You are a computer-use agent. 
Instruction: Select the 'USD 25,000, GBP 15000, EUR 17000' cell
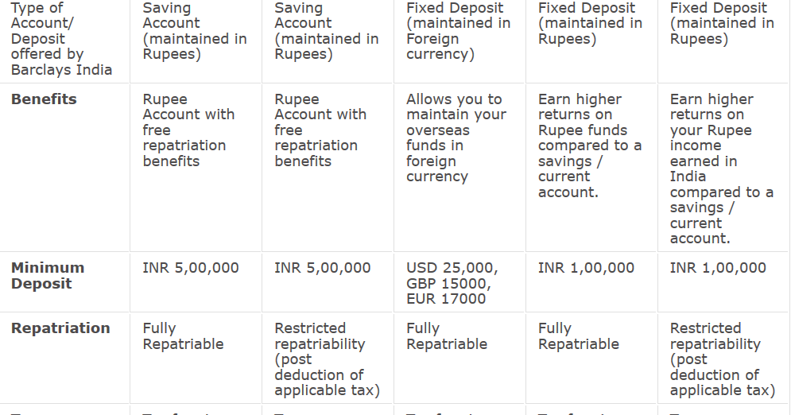[x=452, y=283]
